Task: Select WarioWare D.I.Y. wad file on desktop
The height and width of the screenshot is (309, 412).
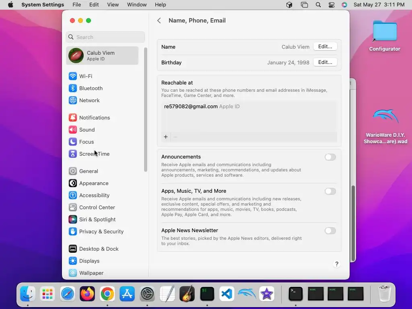Action: [x=385, y=126]
